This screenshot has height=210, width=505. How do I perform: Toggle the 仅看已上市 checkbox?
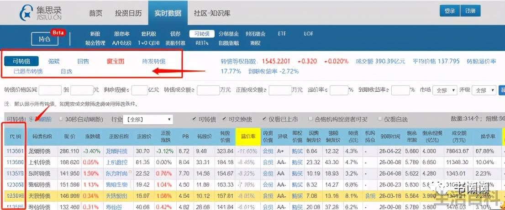[264, 119]
